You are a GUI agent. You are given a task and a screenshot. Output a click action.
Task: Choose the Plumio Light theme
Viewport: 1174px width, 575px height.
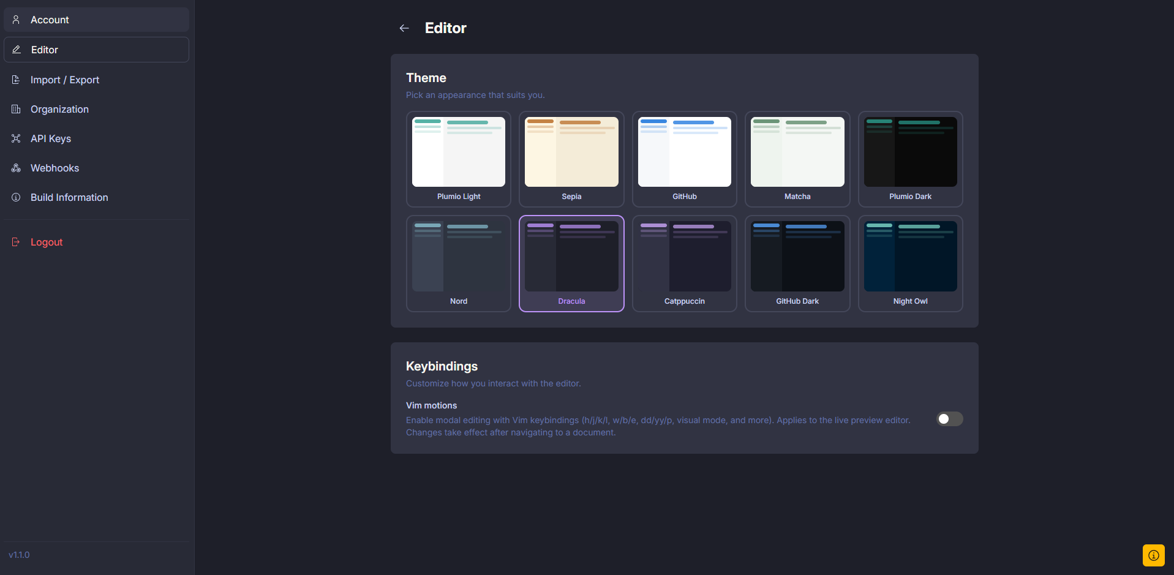(x=459, y=159)
